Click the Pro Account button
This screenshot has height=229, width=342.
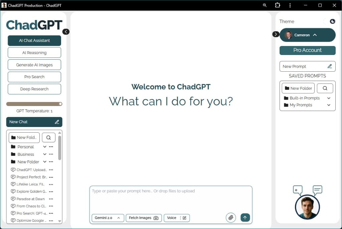pos(308,50)
